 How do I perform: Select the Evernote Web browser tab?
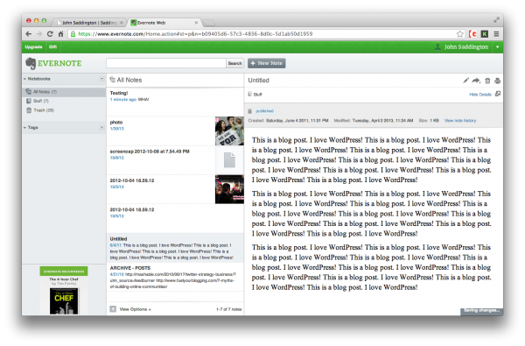[164, 23]
